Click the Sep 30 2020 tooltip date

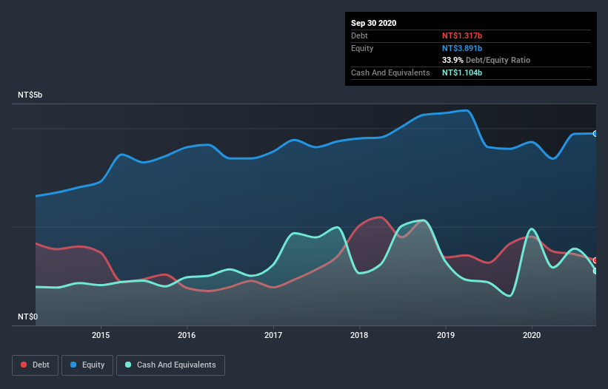(373, 23)
